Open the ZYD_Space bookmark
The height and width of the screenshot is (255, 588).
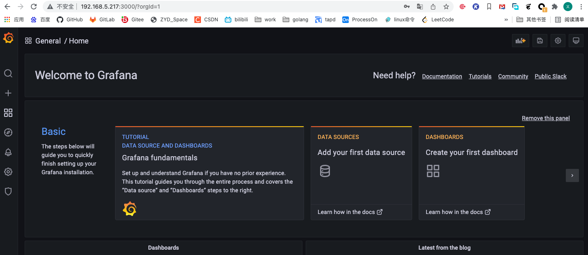click(x=169, y=20)
